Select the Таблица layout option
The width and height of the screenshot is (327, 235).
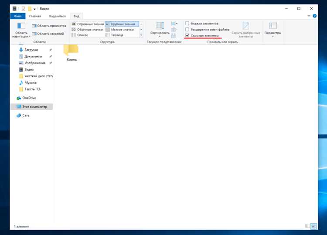click(x=115, y=35)
